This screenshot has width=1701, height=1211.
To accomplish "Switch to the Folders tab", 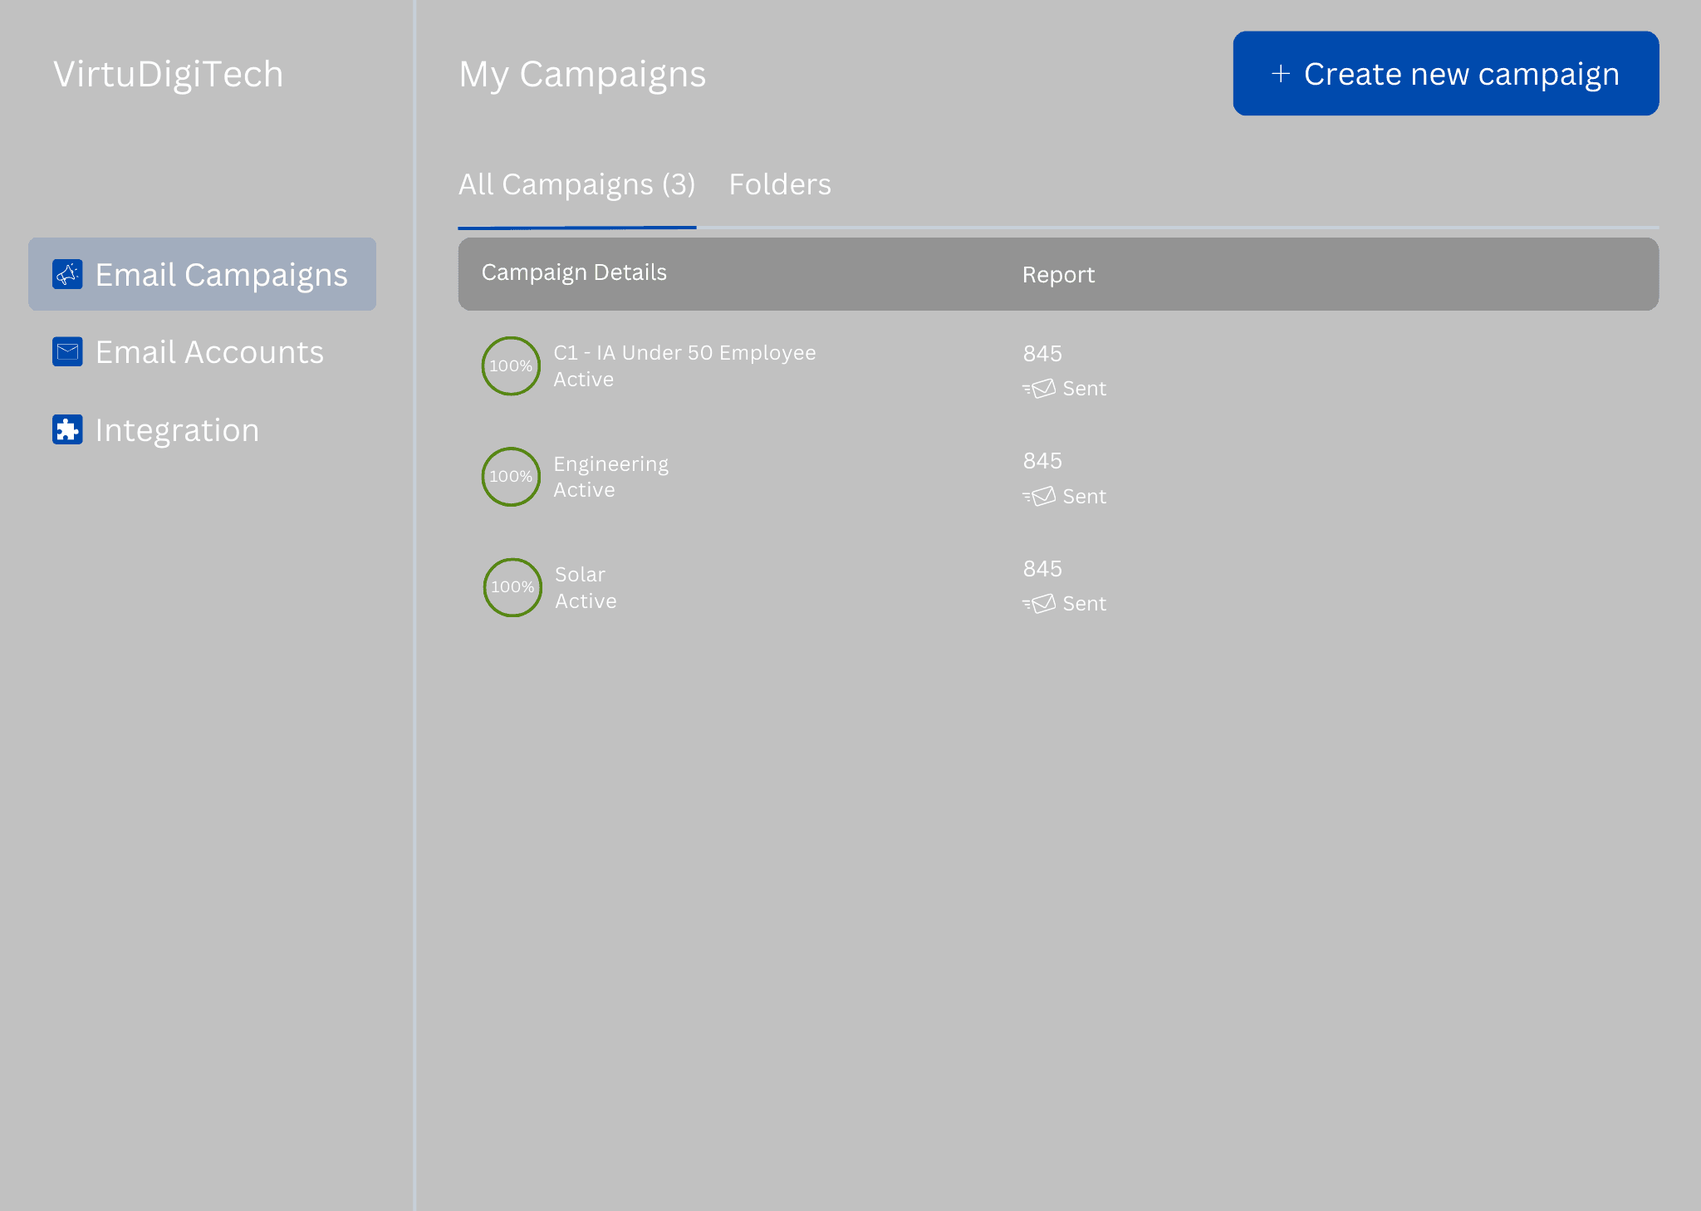I will (x=779, y=184).
